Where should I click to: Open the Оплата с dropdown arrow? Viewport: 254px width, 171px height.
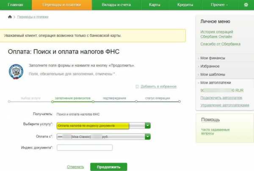click(148, 137)
